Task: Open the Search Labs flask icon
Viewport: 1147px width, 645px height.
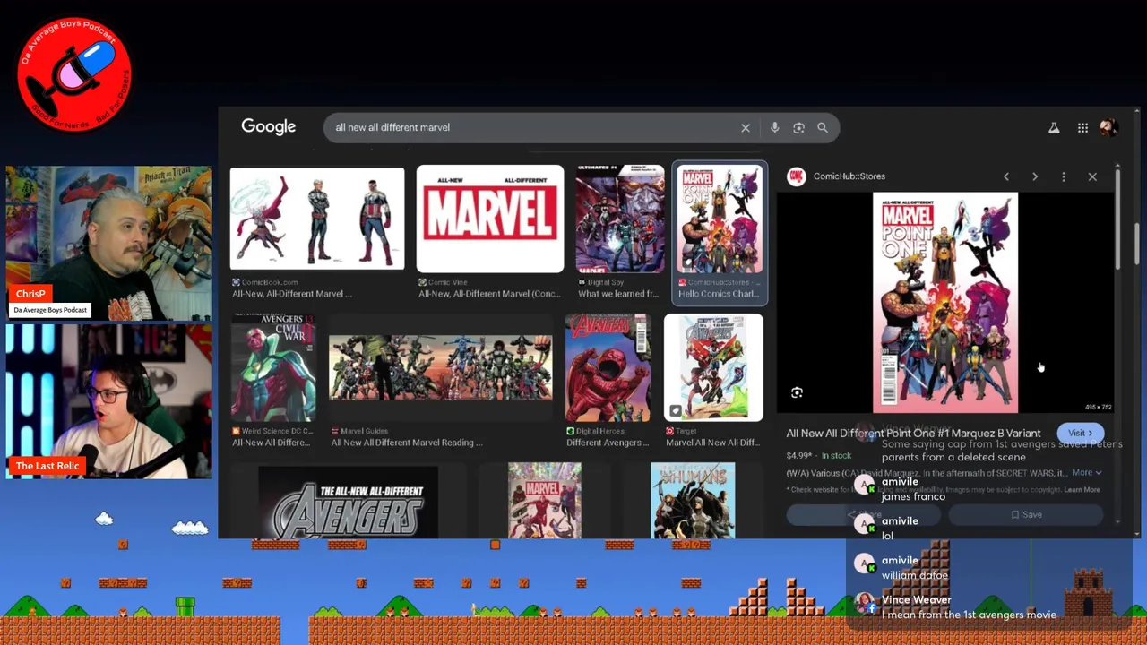Action: tap(1054, 128)
